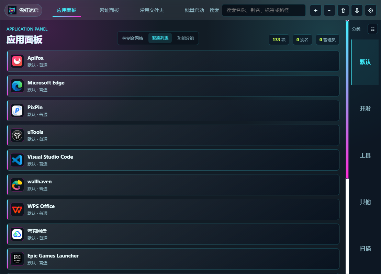Click the down arrow import icon
This screenshot has height=274, width=381.
[357, 10]
